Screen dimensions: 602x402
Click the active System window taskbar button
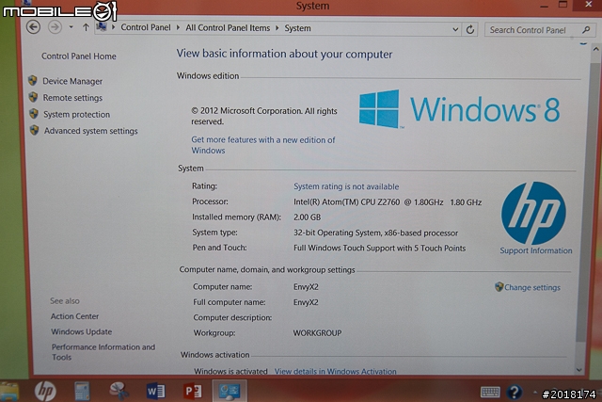pos(230,392)
